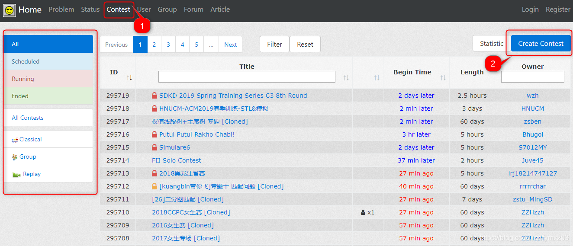This screenshot has width=573, height=246.
Task: Open the FII Solo Contest link
Action: coord(177,160)
